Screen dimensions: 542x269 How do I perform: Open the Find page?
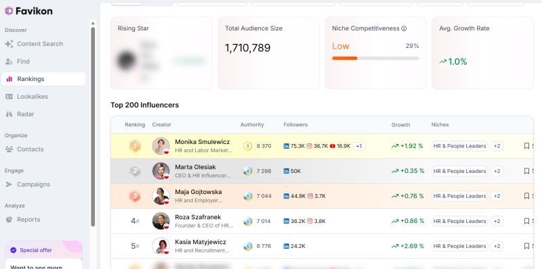click(18, 62)
